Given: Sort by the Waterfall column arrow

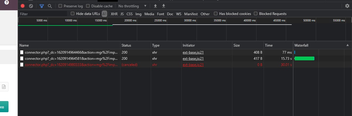Looking at the screenshot, I should click(348, 45).
